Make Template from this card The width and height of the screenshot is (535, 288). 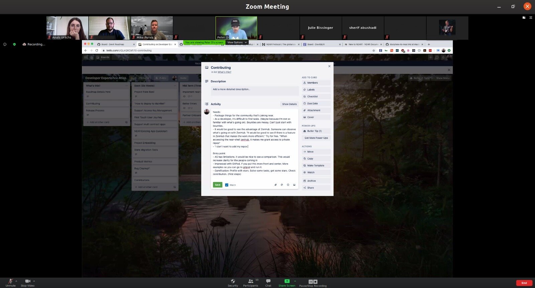click(x=316, y=166)
